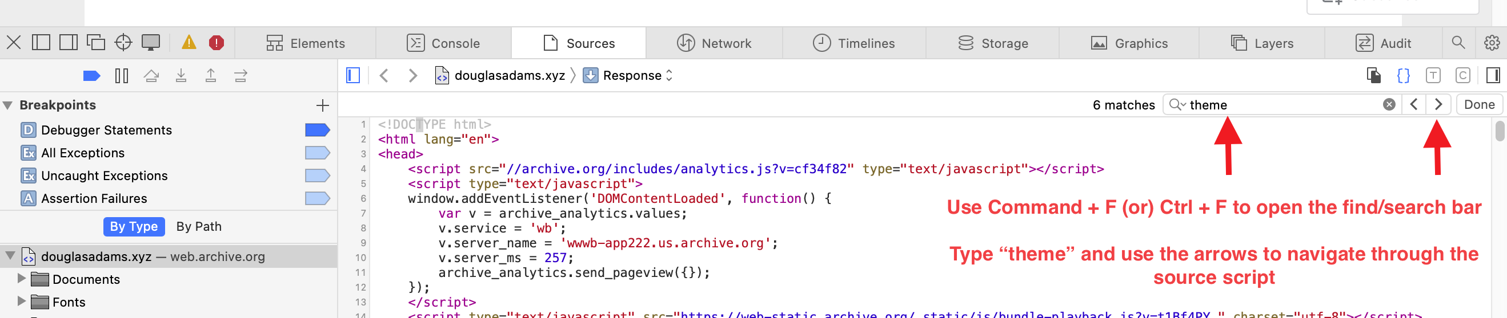Select By Path grouping option
1507x318 pixels.
coord(199,226)
